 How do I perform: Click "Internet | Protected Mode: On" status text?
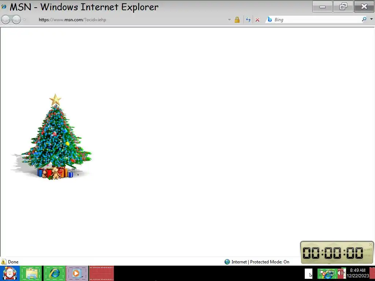260,262
